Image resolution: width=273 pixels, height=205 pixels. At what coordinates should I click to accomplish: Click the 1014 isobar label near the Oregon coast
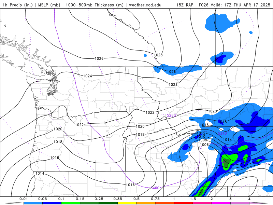click(40, 174)
